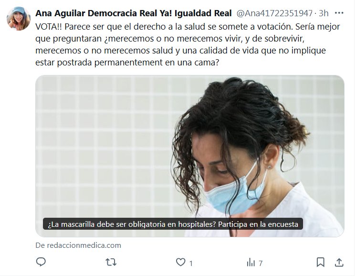356x276 pixels.
Task: Click the reply speech bubble icon
Action: (41, 262)
